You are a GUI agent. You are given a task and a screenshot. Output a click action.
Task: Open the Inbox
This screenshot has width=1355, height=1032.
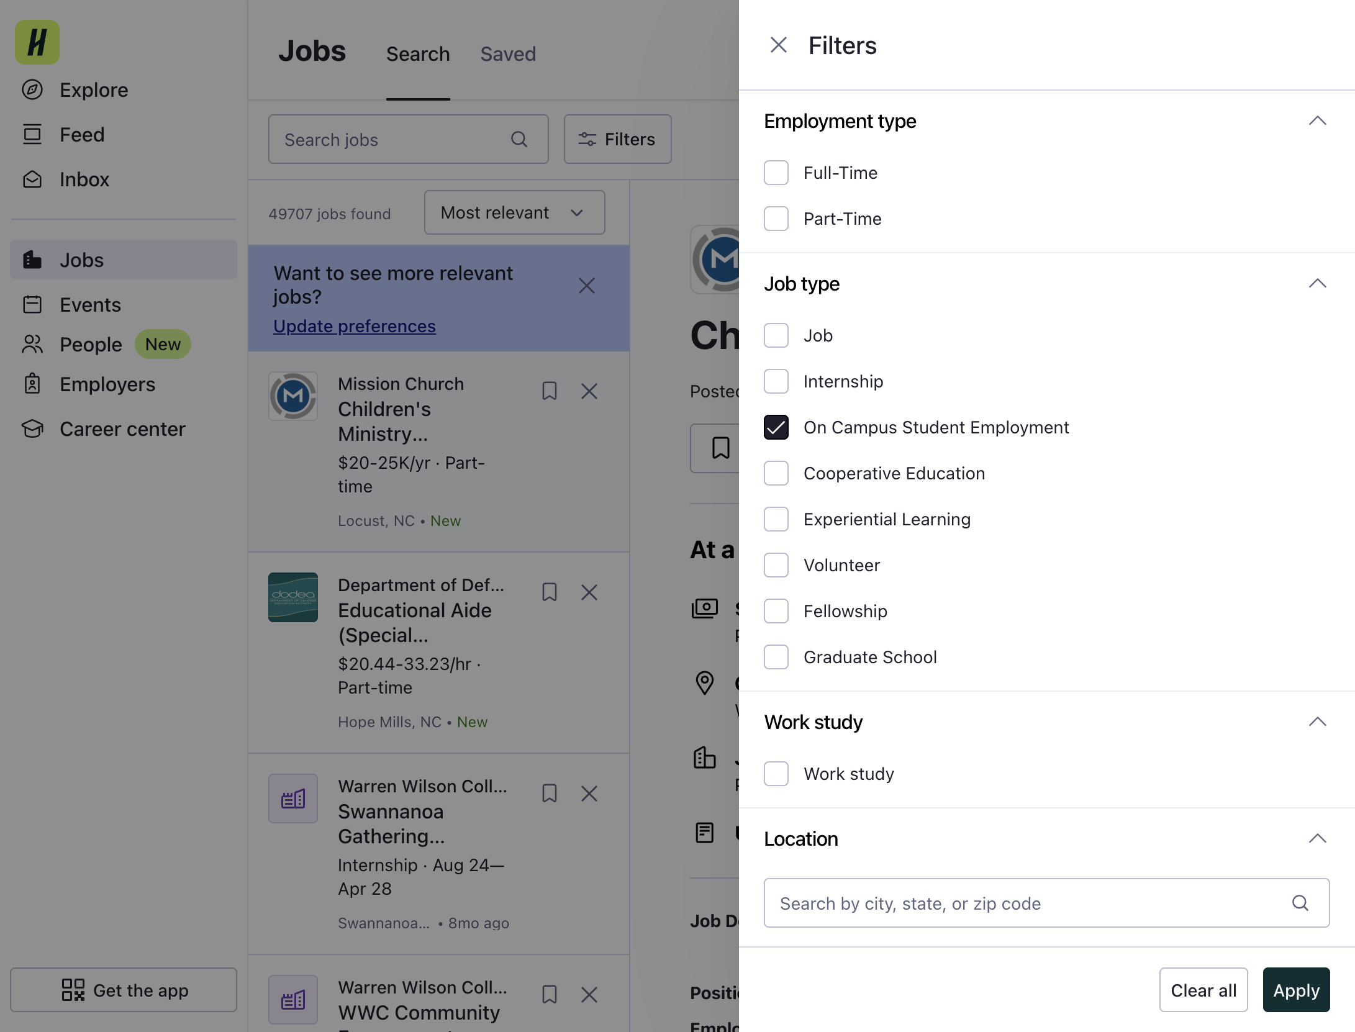[x=65, y=179]
